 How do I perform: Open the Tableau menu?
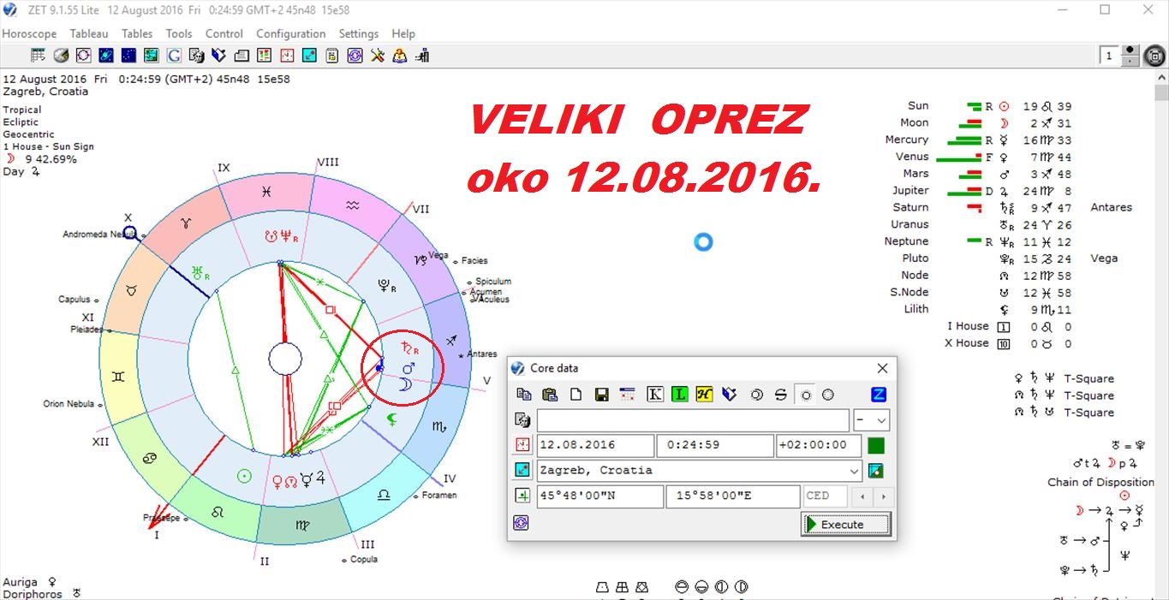tap(89, 33)
